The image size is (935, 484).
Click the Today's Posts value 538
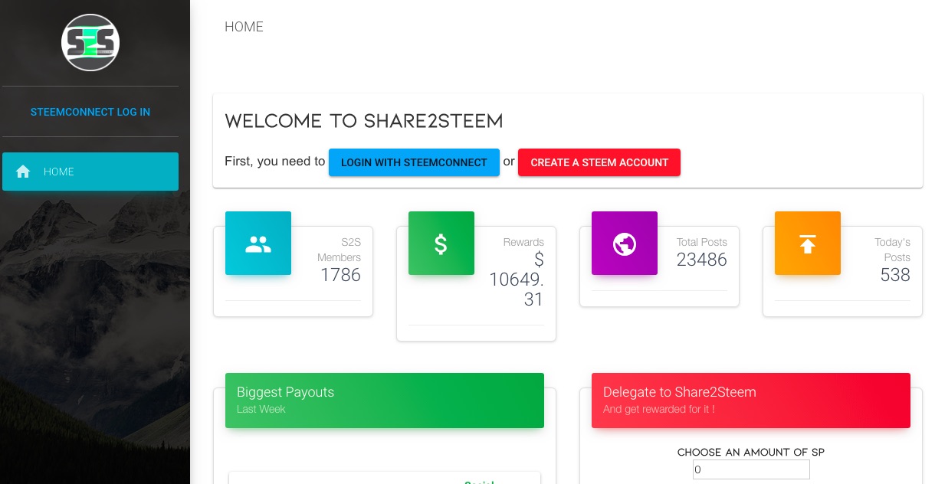[895, 275]
